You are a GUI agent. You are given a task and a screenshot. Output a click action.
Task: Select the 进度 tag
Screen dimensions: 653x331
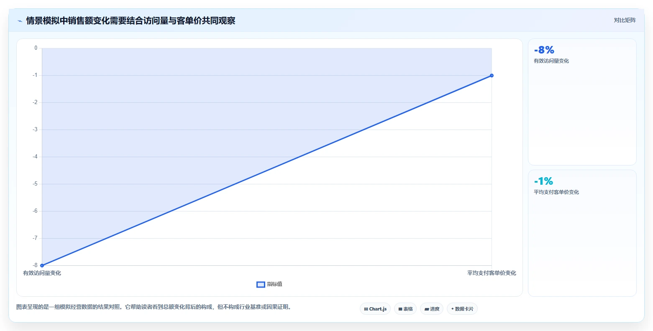click(432, 309)
